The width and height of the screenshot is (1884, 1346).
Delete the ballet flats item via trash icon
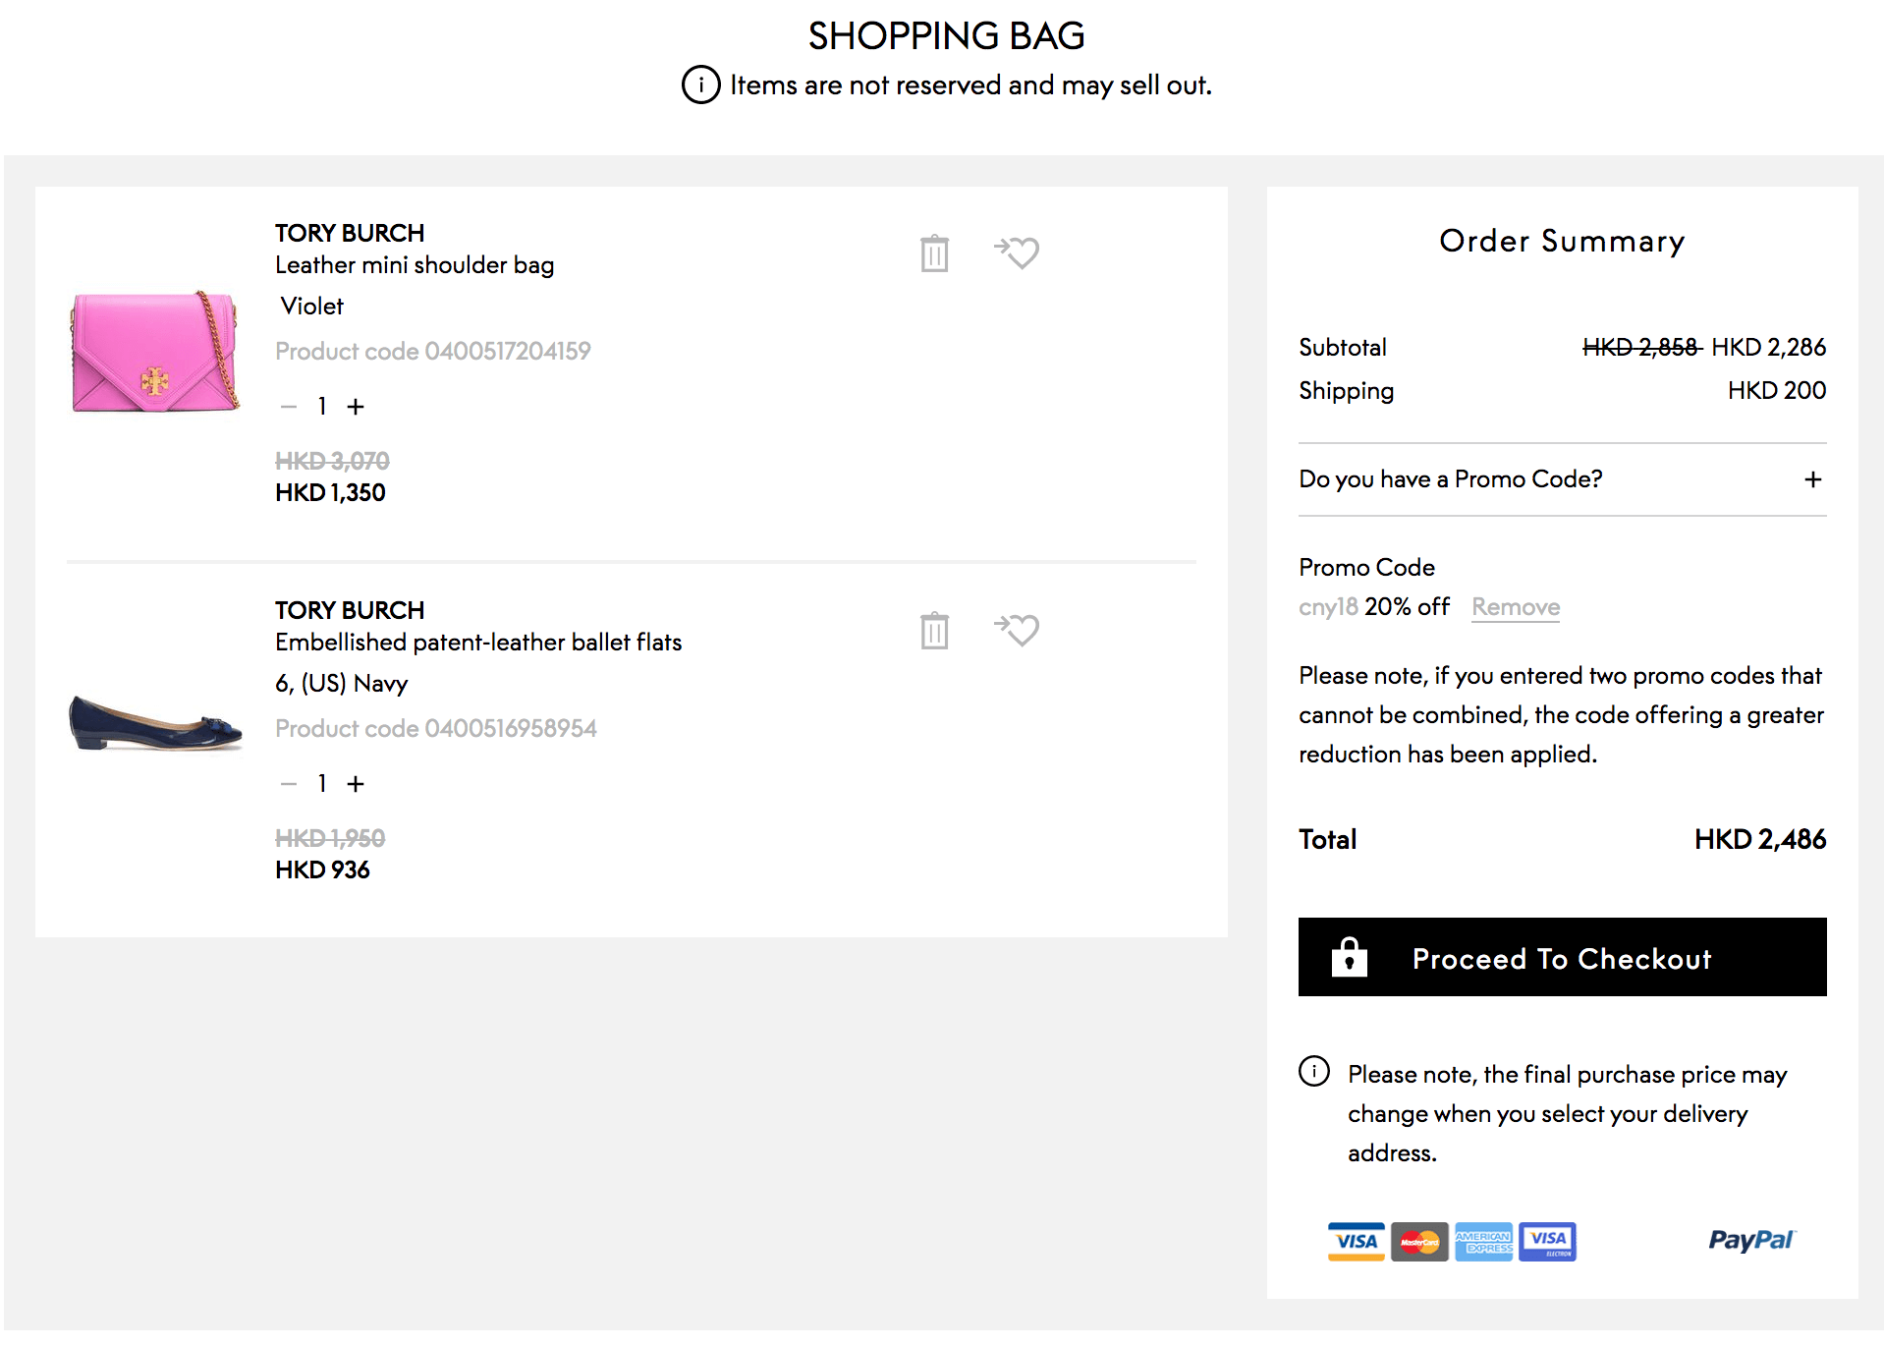point(934,631)
